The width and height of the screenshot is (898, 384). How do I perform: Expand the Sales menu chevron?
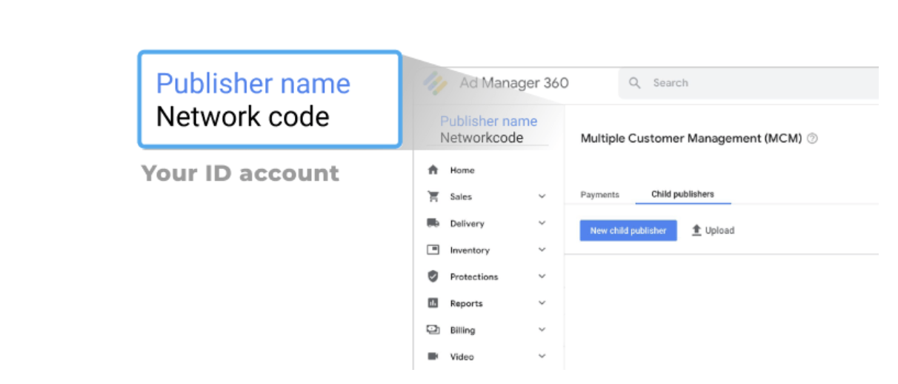tap(542, 196)
